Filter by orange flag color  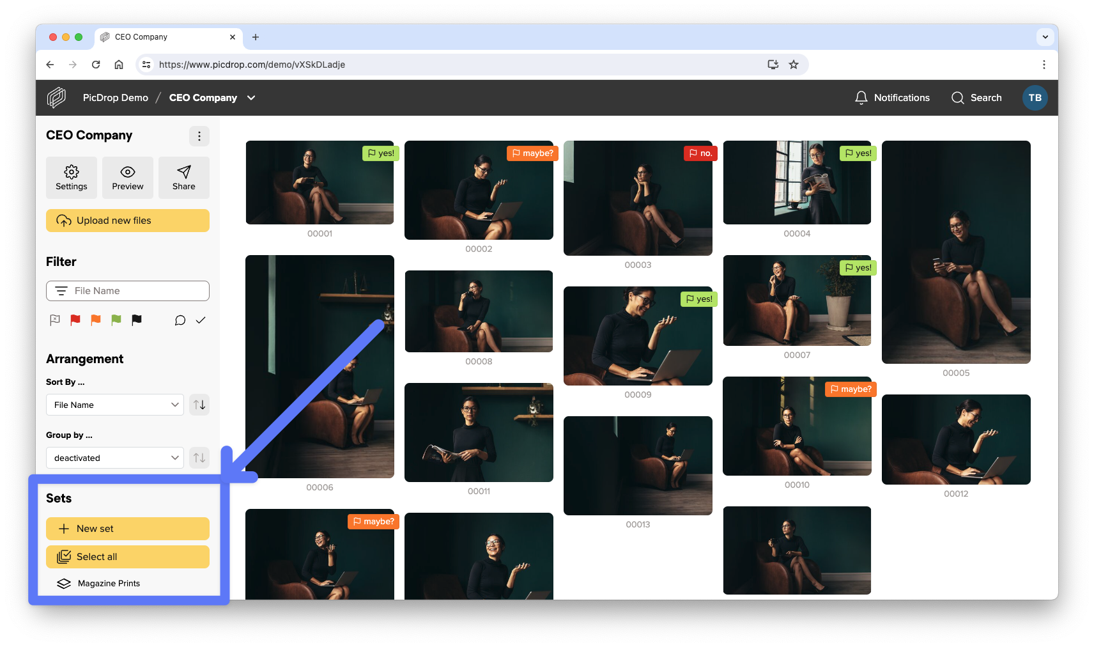click(96, 320)
